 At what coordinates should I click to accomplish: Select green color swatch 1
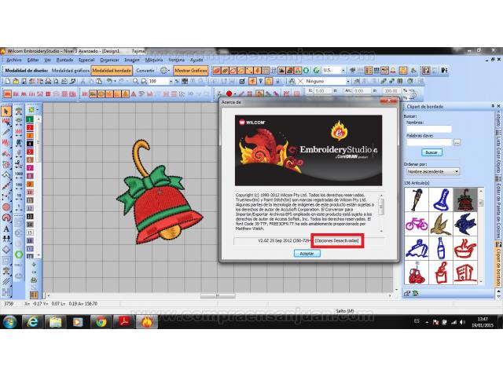[30, 119]
